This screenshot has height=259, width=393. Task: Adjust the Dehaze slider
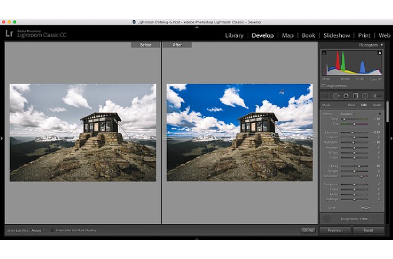click(354, 171)
